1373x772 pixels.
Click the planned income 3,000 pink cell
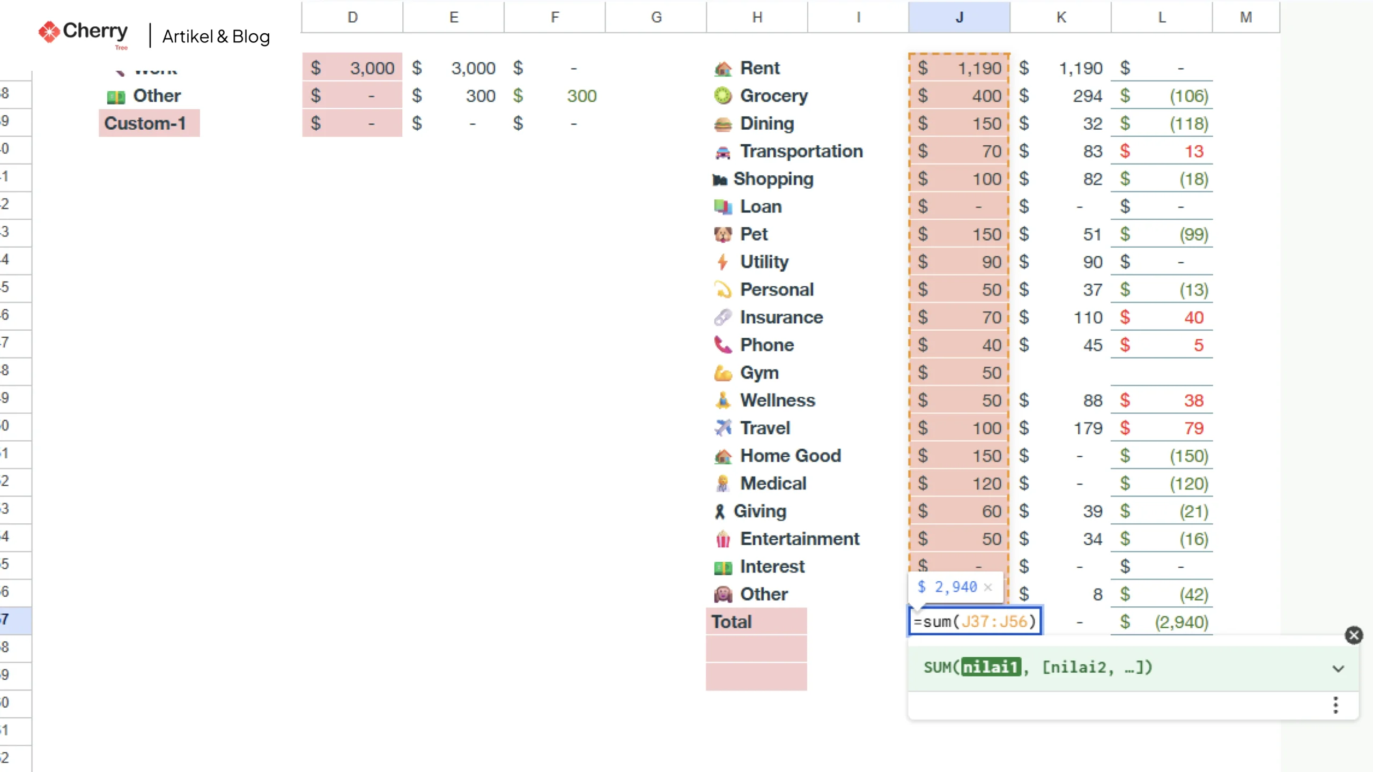pos(352,68)
